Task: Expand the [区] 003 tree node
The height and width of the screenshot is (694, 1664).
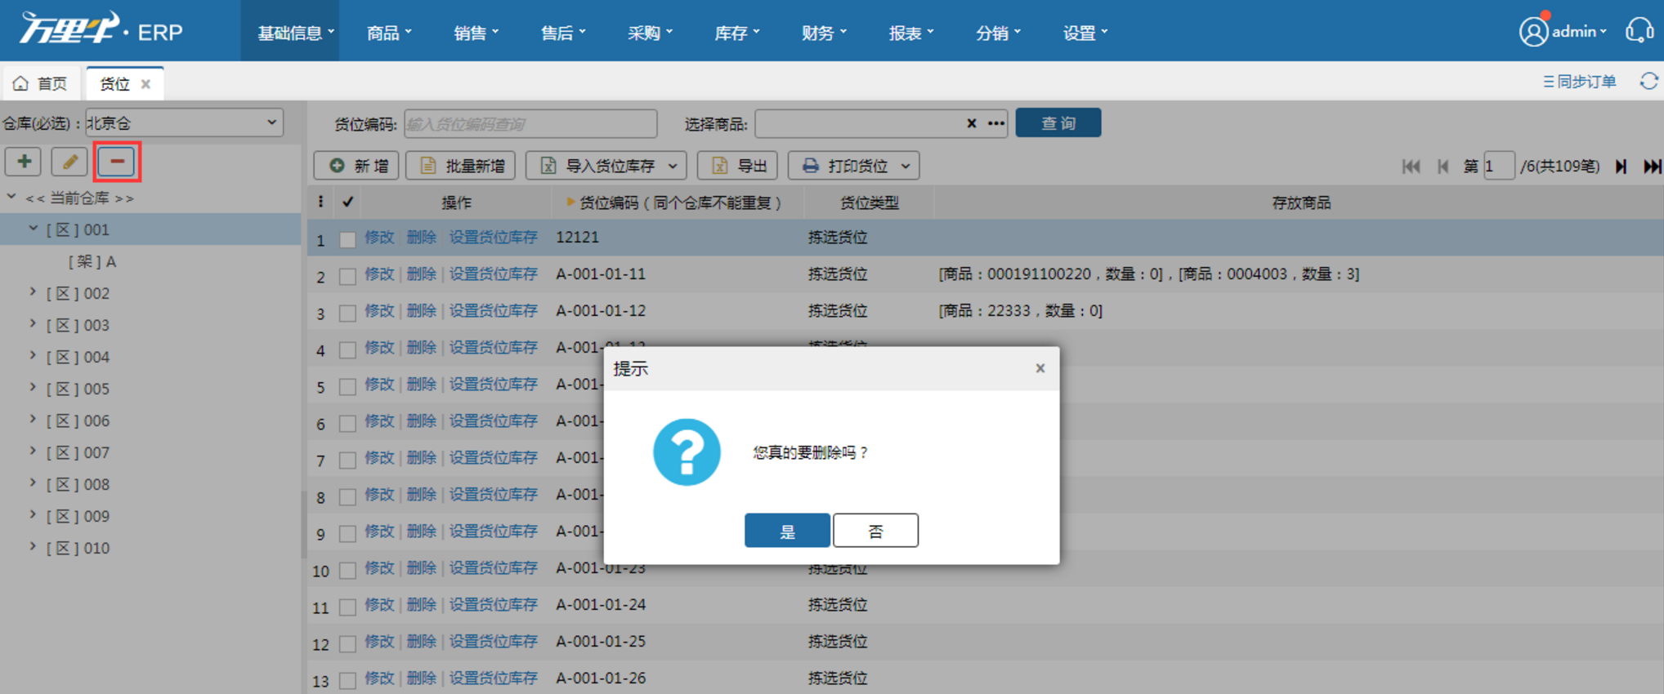Action: coord(33,324)
